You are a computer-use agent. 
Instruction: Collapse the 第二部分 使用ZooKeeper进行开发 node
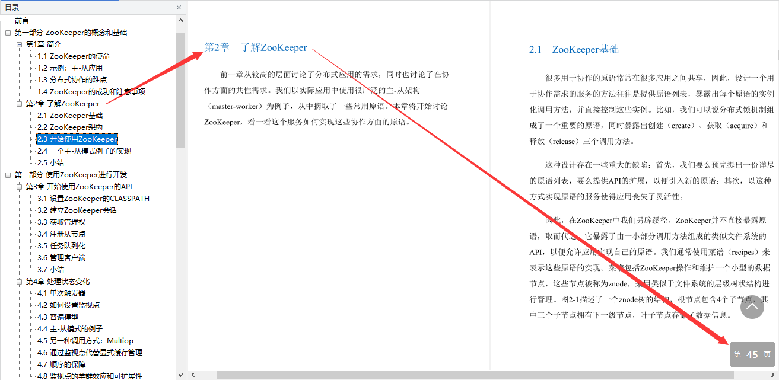pos(8,175)
